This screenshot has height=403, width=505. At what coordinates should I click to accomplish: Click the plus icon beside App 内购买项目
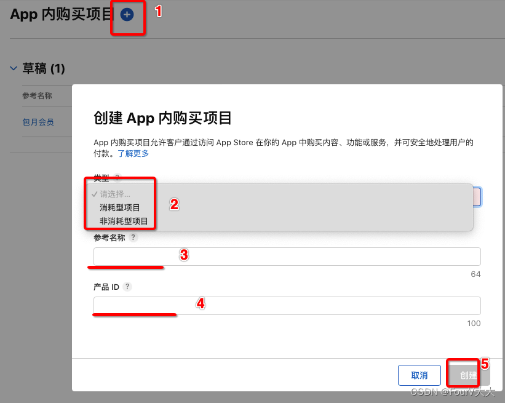tap(127, 15)
